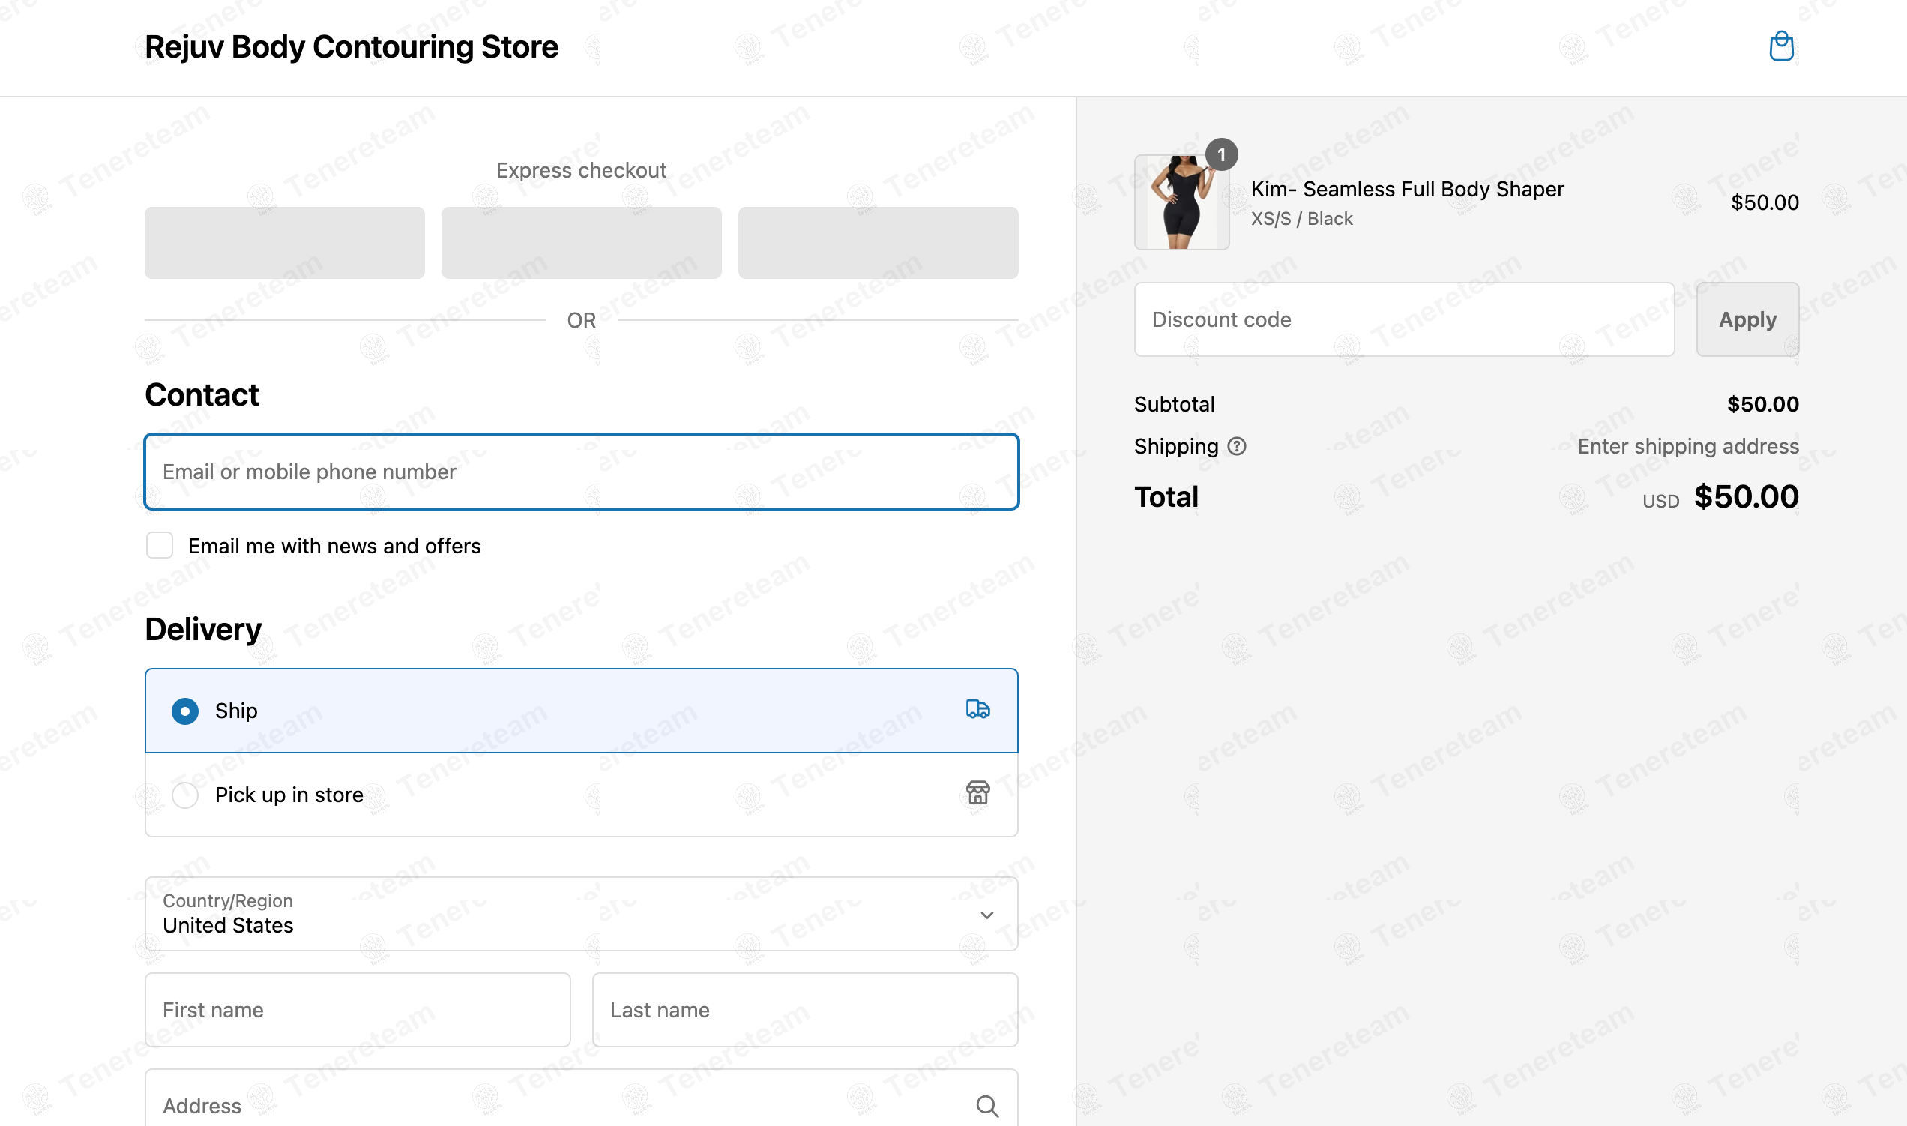Click the Subtotal label
This screenshot has width=1907, height=1126.
click(x=1174, y=403)
